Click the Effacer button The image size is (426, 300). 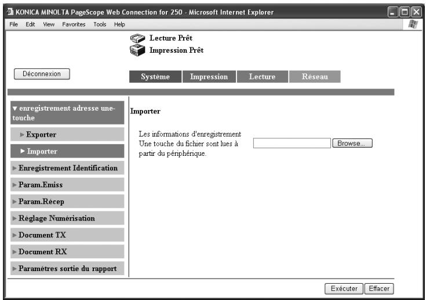pos(379,288)
